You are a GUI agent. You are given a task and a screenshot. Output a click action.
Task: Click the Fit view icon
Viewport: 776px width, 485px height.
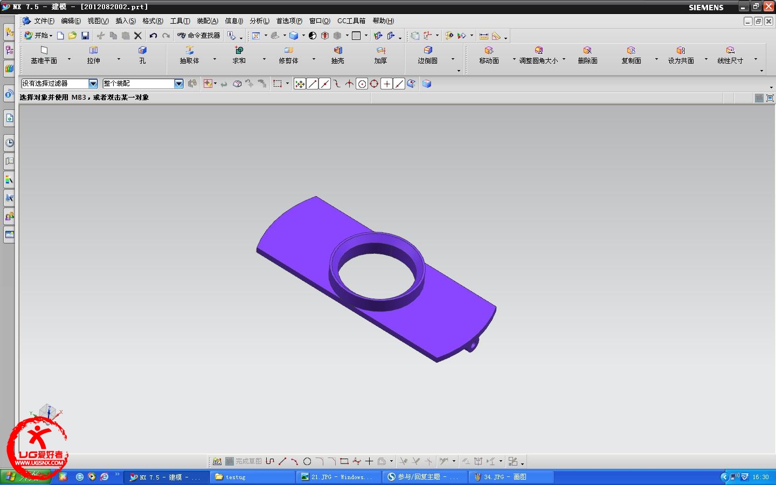(x=256, y=36)
